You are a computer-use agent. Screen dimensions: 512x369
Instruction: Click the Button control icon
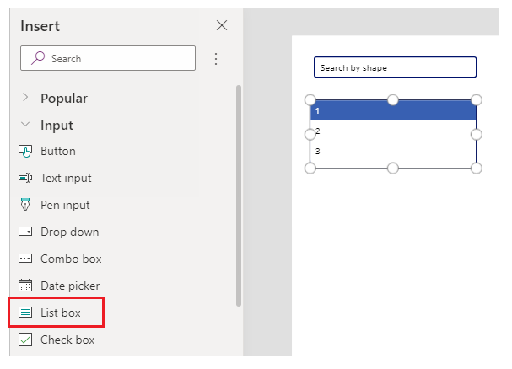pyautogui.click(x=25, y=151)
